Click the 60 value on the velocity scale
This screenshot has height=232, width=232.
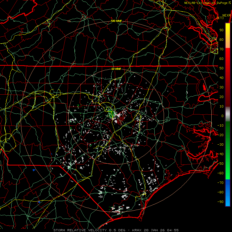[221, 59]
